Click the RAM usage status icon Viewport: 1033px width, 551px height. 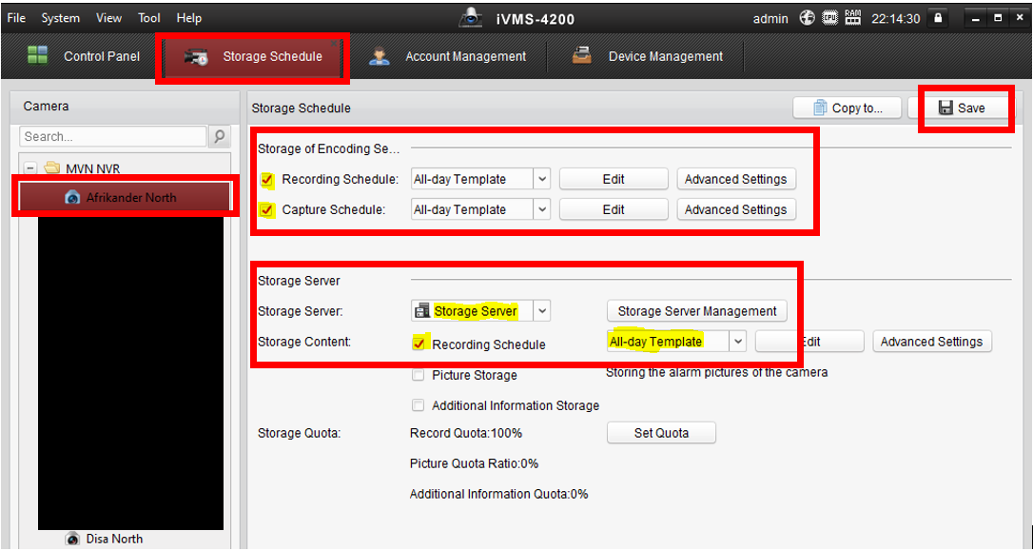[852, 18]
